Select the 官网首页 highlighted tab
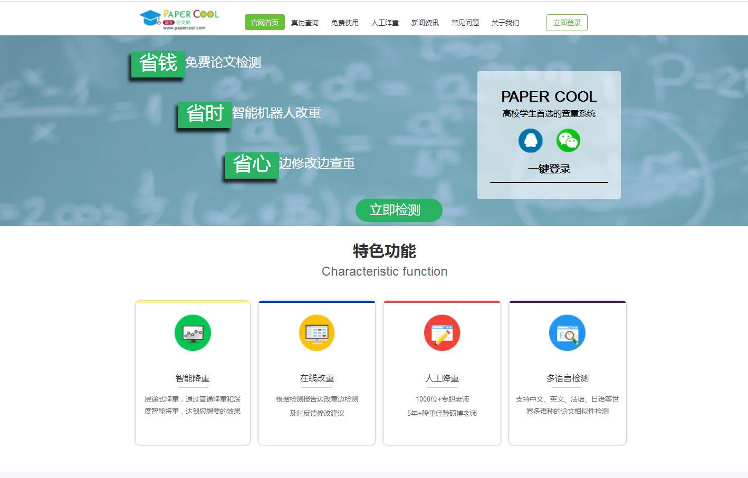This screenshot has height=478, width=748. (265, 23)
